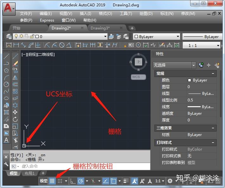This screenshot has width=225, height=188.
Task: Toggle snap mode dotted grid button
Action: coord(60,181)
